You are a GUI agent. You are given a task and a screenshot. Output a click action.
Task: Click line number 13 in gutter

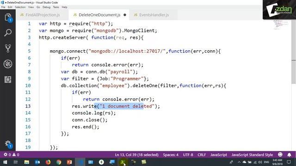click(28, 106)
